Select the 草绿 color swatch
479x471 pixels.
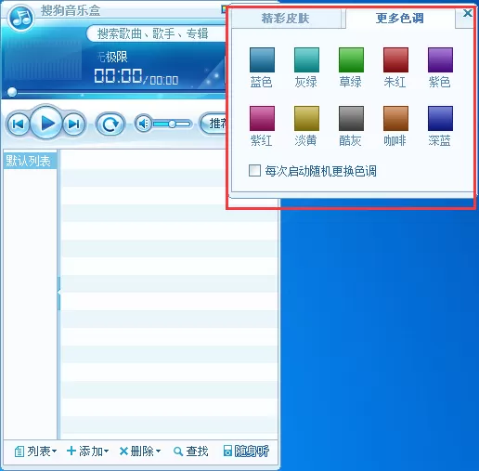(351, 60)
